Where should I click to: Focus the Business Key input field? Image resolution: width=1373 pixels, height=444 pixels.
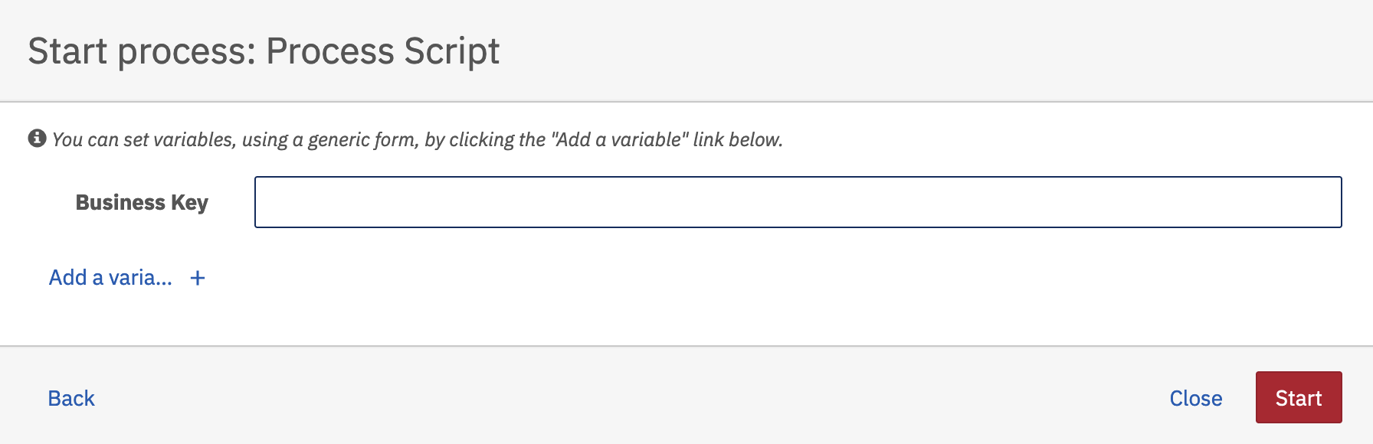(798, 202)
